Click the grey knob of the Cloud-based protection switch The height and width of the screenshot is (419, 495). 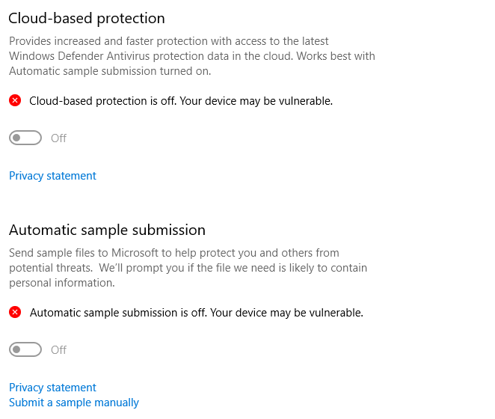point(17,138)
